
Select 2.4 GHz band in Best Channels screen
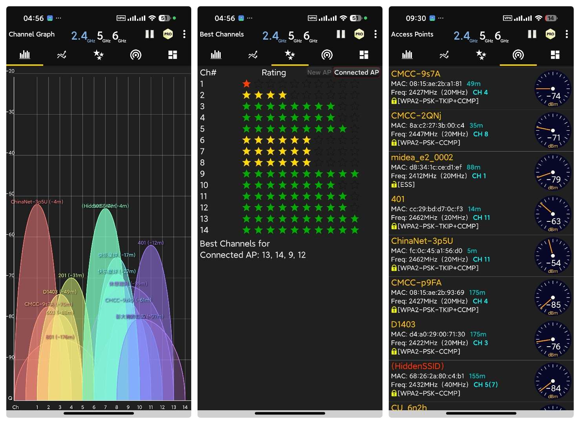click(274, 36)
